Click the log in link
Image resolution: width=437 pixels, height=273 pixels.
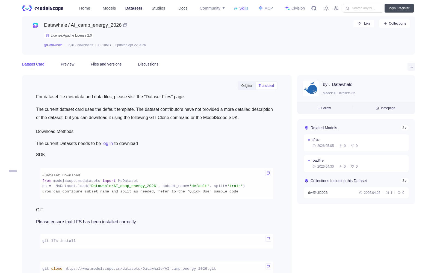coord(108,144)
